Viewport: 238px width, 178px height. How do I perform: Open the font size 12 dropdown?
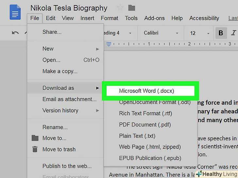point(199,33)
